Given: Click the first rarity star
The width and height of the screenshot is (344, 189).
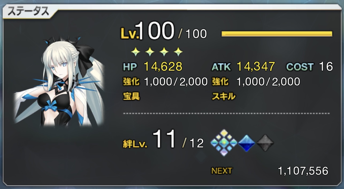Looking at the screenshot, I should tap(136, 52).
